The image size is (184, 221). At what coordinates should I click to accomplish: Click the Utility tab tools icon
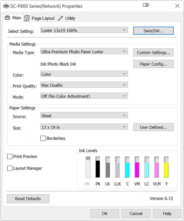point(60,18)
